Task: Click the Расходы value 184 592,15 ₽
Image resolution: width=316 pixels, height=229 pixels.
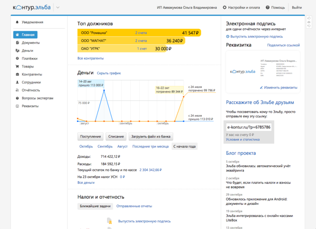Action: coord(111,164)
